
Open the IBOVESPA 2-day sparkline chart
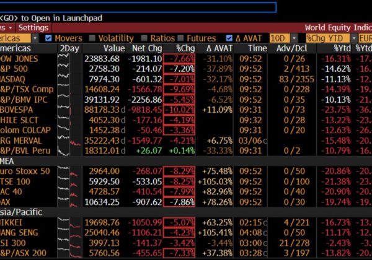[x=69, y=110]
